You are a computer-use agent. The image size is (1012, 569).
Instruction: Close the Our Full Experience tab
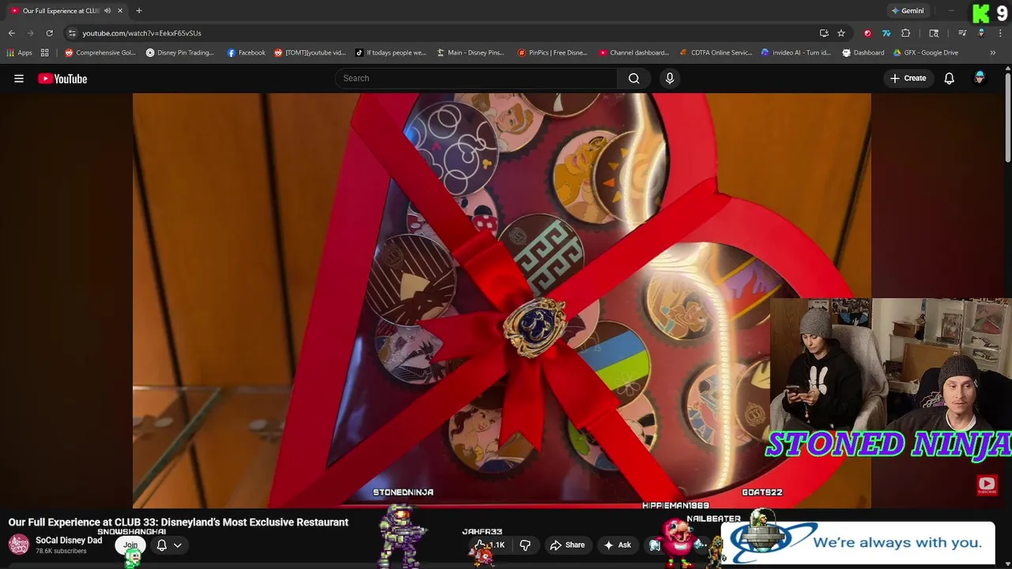120,11
